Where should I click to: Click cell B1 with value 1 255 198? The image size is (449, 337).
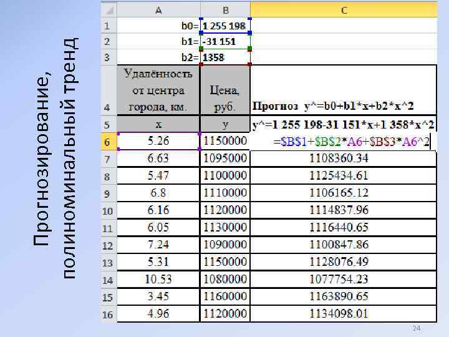point(225,26)
